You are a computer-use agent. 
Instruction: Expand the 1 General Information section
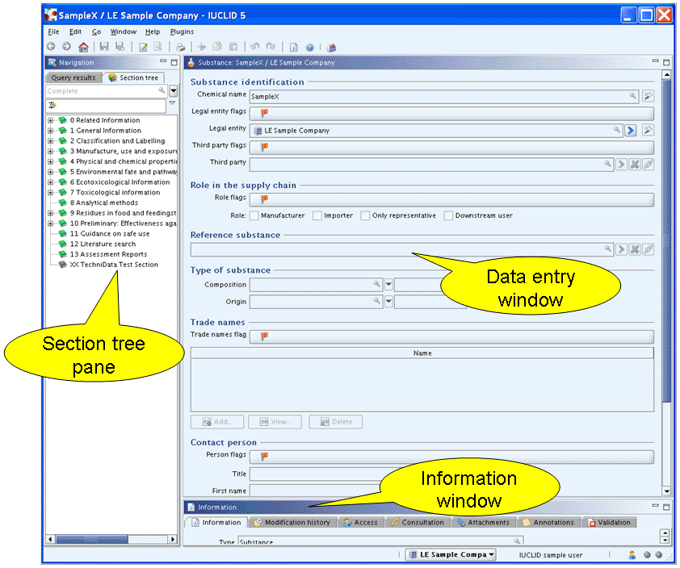pos(51,131)
